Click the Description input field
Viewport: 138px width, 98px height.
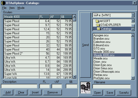tap(19, 86)
